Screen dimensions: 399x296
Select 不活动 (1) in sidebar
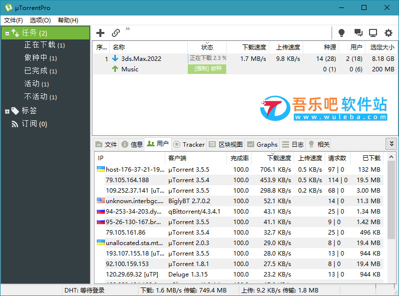coord(40,97)
